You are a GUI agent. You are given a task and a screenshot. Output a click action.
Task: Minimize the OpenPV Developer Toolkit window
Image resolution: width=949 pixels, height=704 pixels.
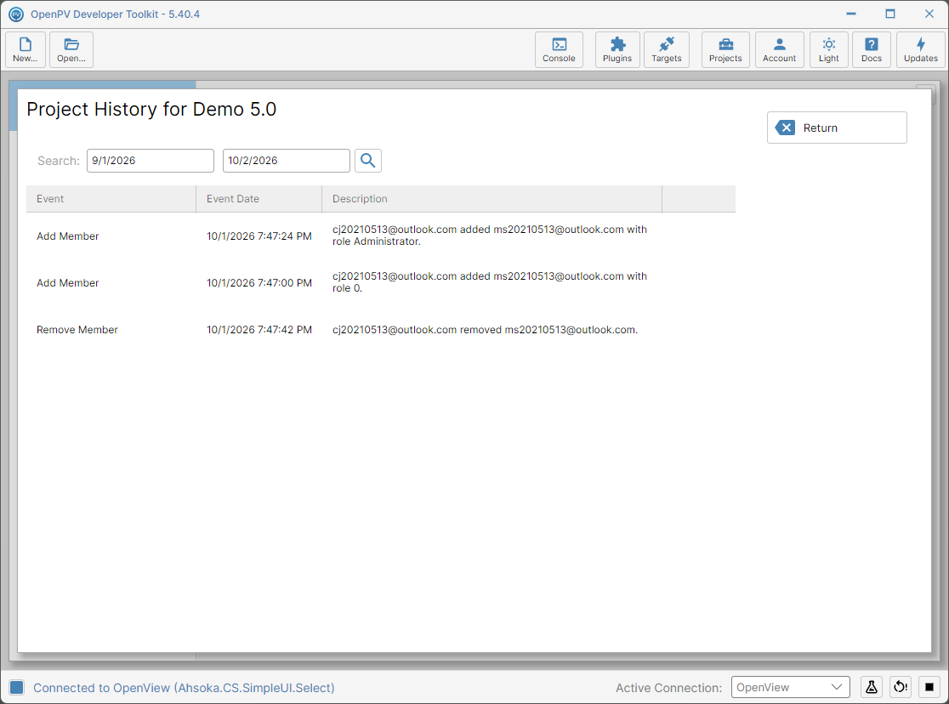click(x=851, y=14)
